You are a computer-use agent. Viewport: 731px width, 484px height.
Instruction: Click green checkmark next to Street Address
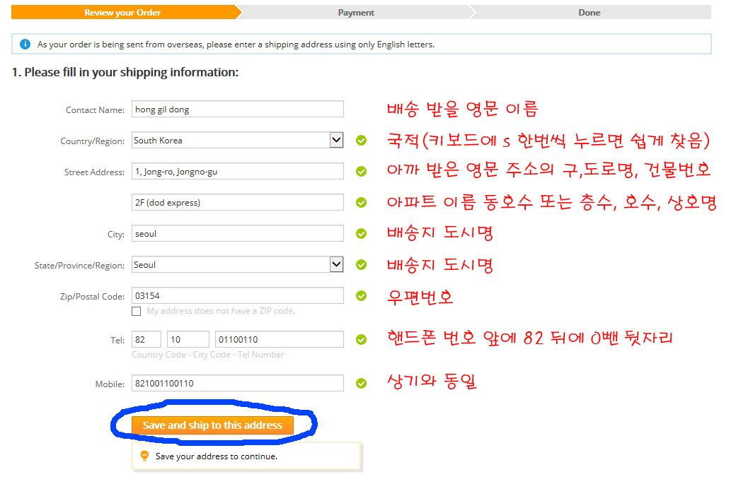pos(361,172)
